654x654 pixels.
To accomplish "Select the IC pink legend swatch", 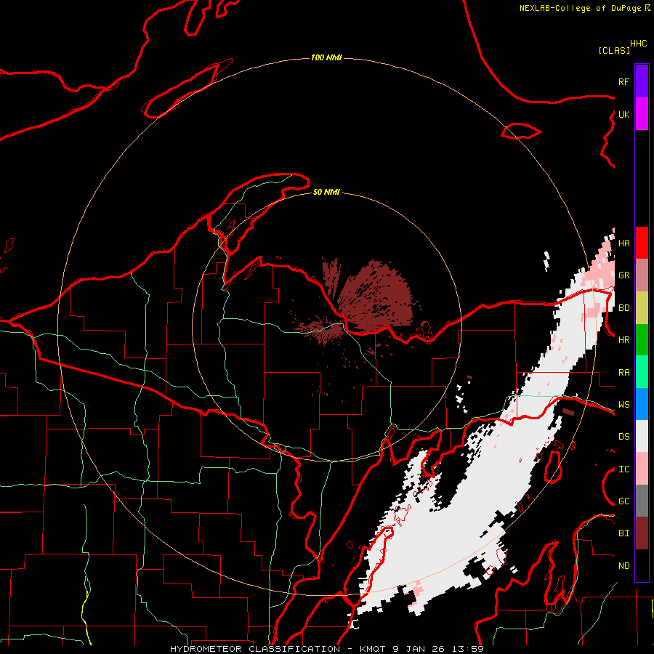I will click(x=642, y=469).
